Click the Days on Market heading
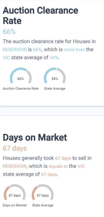 35,137
